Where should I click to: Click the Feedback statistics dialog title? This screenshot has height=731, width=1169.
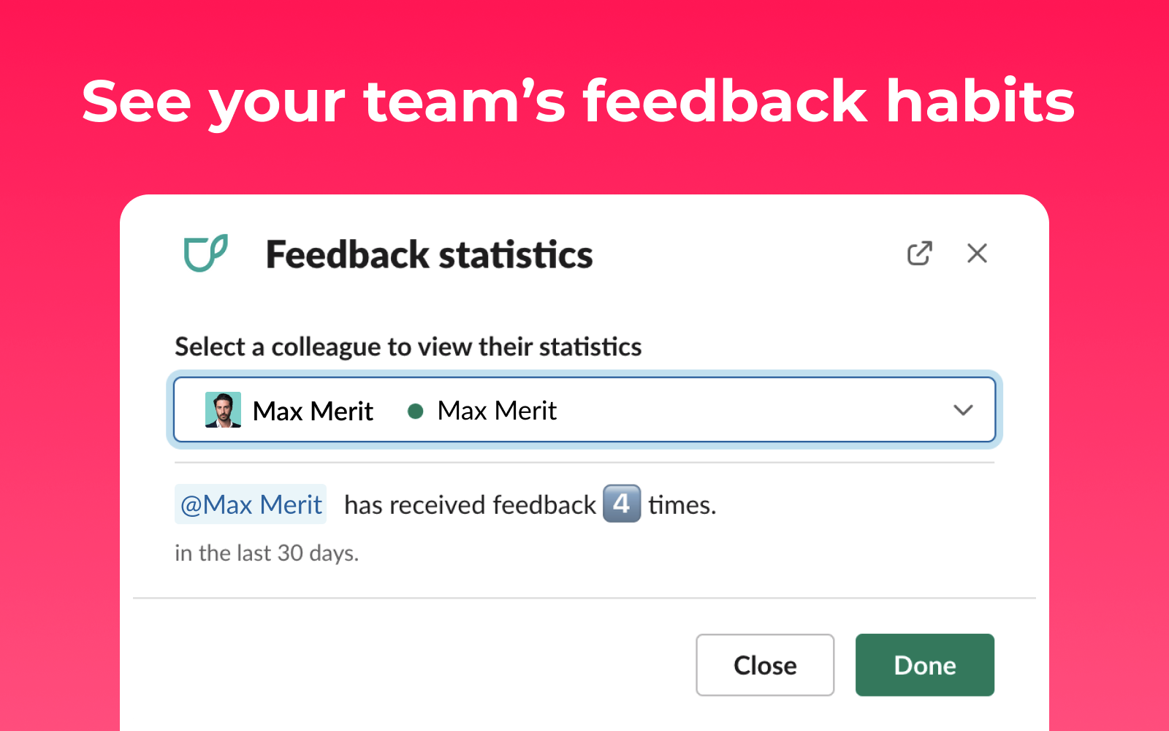[x=429, y=254]
